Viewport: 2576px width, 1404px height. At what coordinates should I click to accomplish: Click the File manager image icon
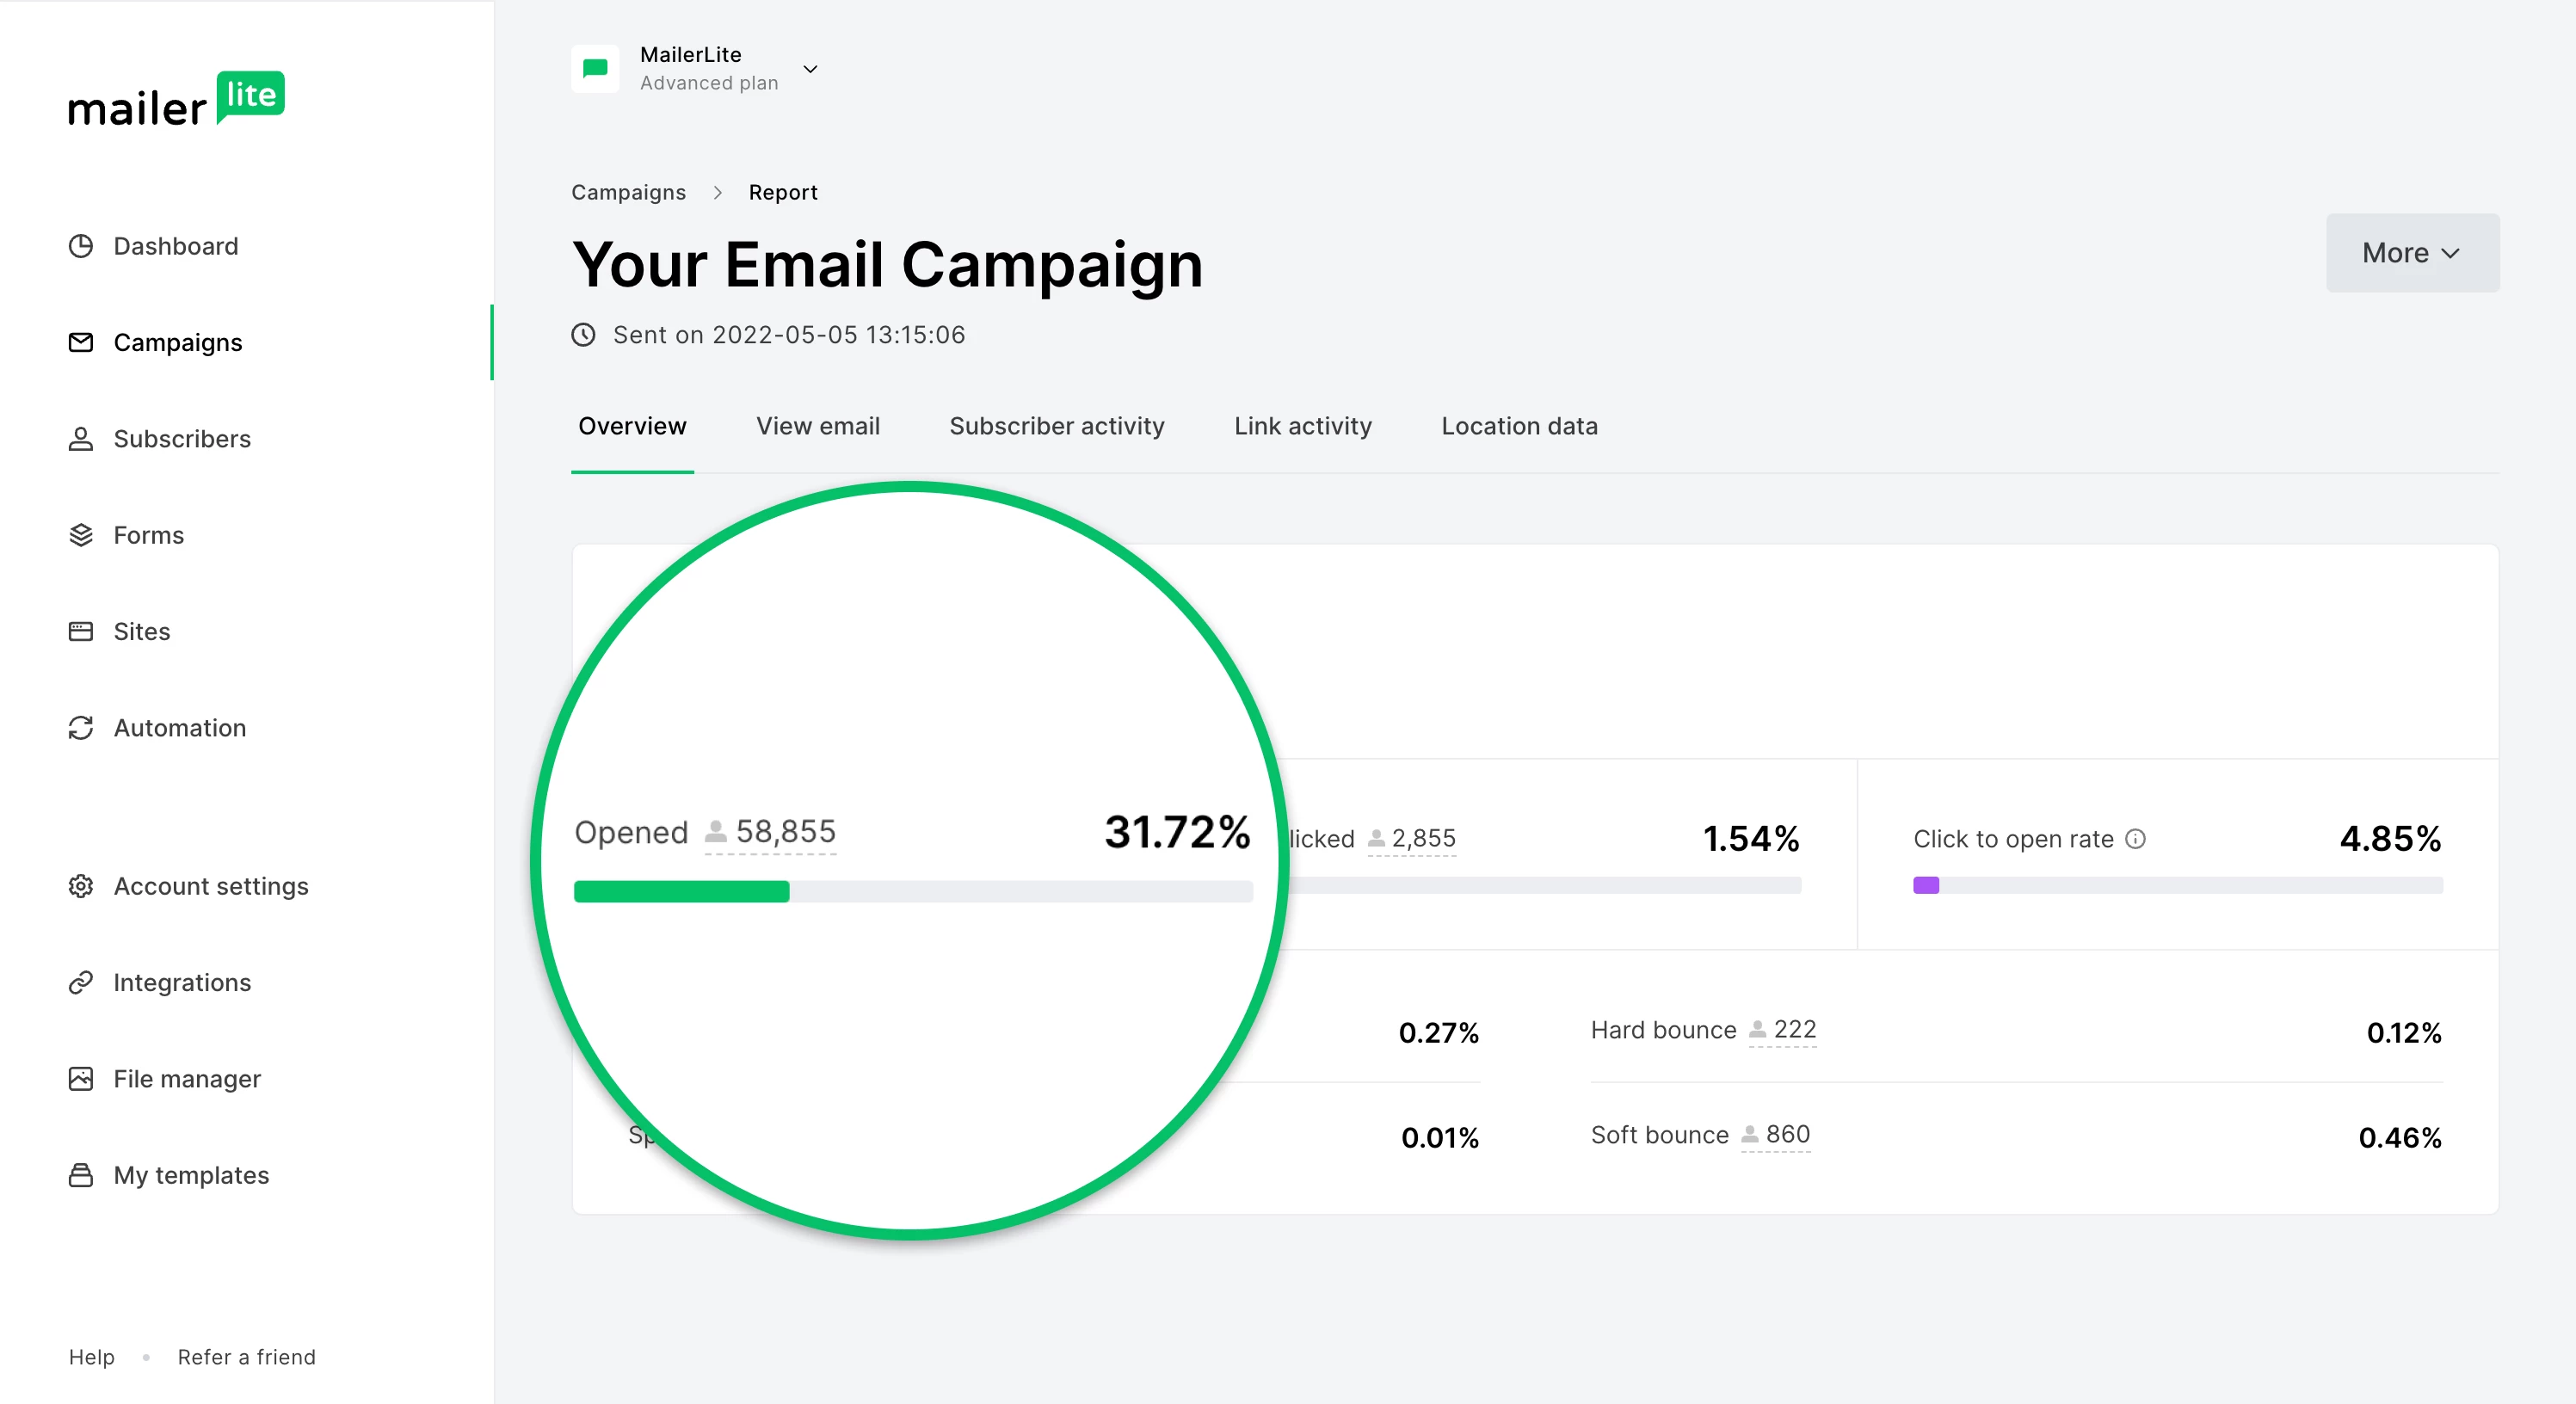[81, 1078]
